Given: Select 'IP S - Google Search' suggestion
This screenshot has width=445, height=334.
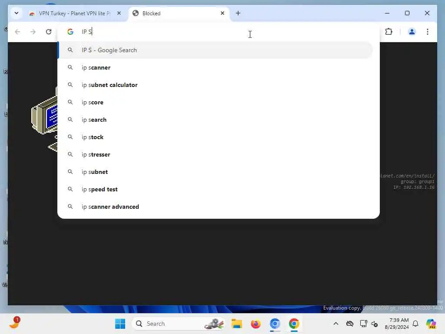Looking at the screenshot, I should (x=216, y=50).
